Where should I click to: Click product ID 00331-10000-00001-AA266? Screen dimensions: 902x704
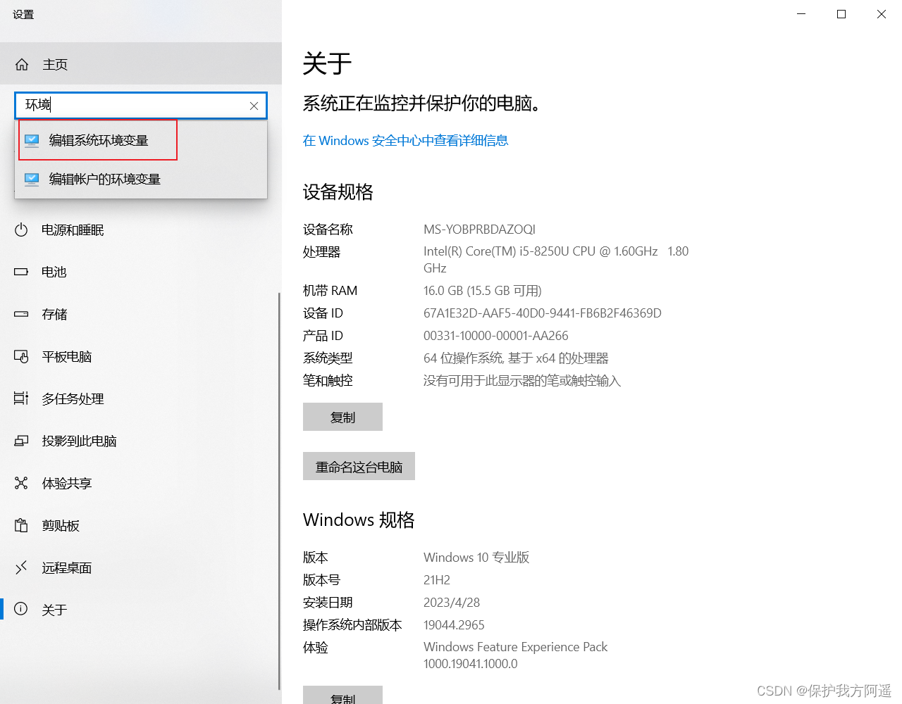click(496, 336)
